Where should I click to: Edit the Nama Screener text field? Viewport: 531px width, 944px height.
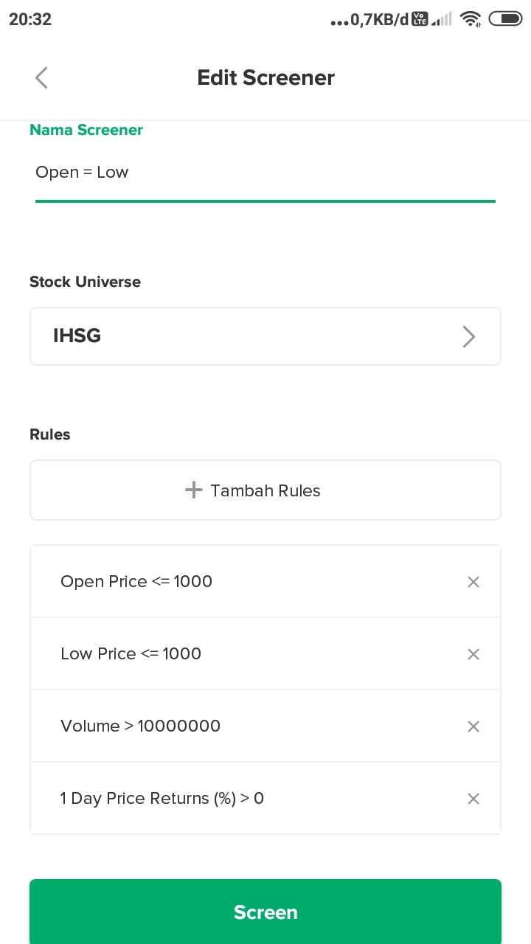pyautogui.click(x=265, y=173)
